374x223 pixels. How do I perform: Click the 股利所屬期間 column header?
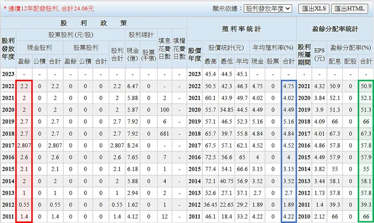click(x=304, y=54)
